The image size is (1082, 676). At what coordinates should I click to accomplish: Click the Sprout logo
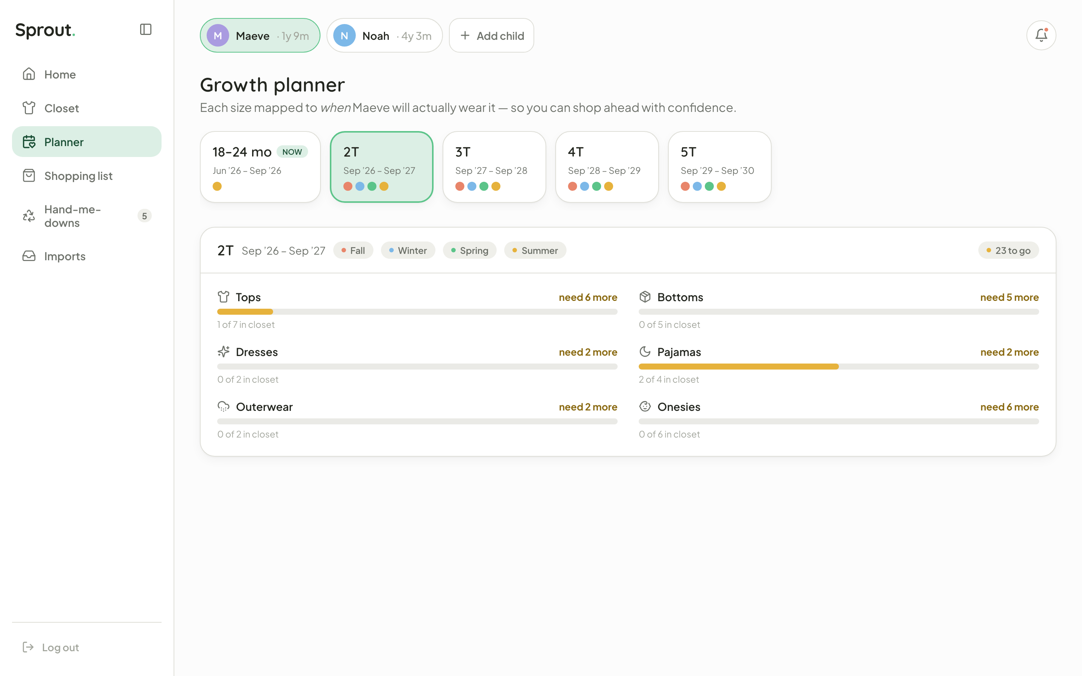[x=45, y=30]
